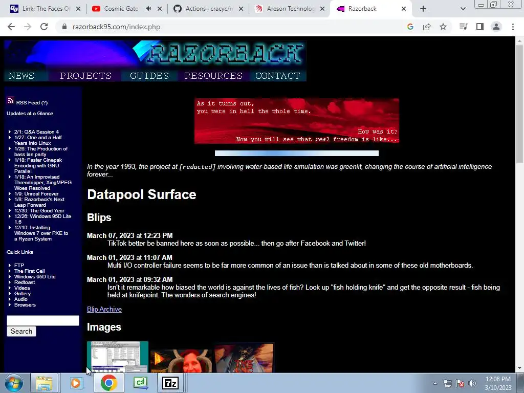
Task: Open the Chrome three-dot menu
Action: pos(513,27)
